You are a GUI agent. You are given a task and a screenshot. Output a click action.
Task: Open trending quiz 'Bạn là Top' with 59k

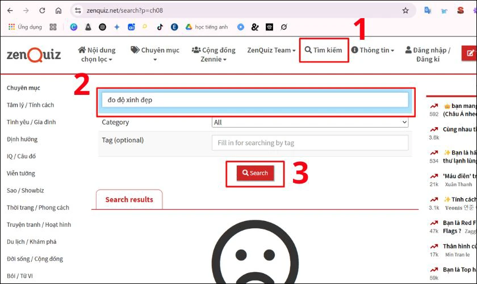459,270
